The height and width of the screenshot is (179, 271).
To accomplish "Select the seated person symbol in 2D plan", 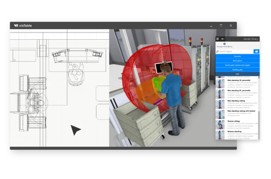I will [x=76, y=74].
